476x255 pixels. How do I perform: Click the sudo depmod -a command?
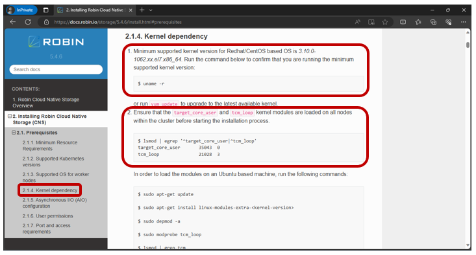[158, 221]
